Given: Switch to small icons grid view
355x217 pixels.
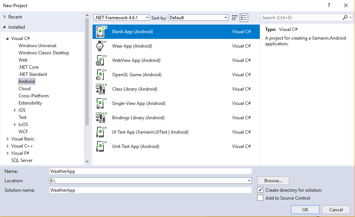Looking at the screenshot, I should pyautogui.click(x=235, y=18).
